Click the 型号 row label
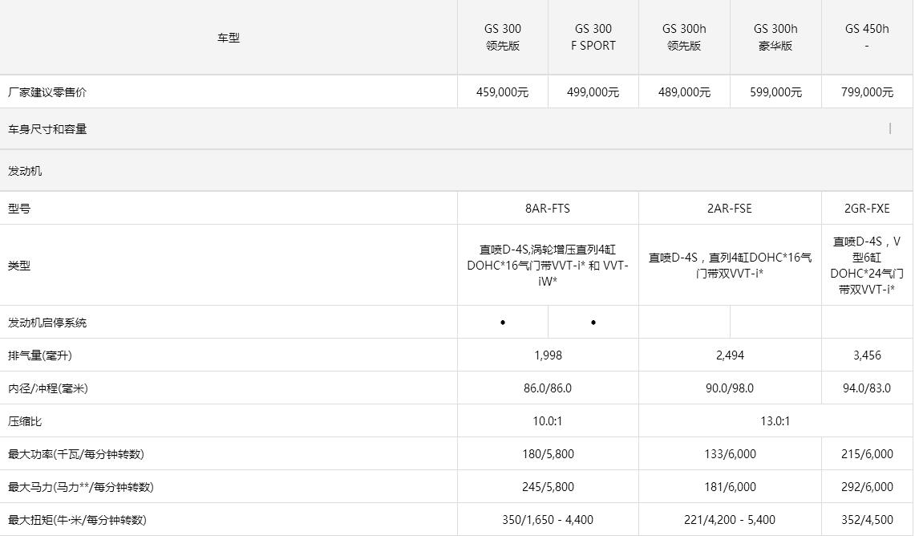Screen dimensions: 915x536 [x=19, y=209]
